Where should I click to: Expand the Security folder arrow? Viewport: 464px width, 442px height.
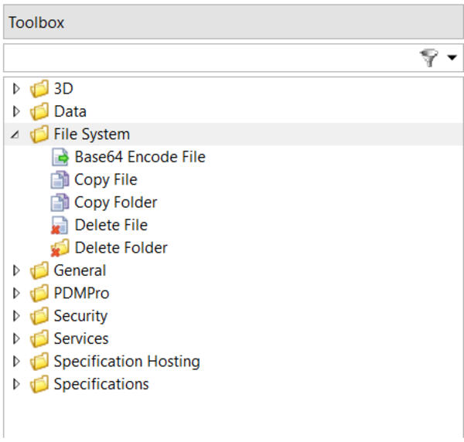click(x=16, y=316)
